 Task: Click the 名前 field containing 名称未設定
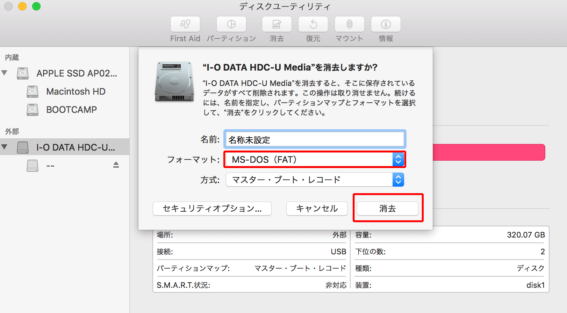315,140
